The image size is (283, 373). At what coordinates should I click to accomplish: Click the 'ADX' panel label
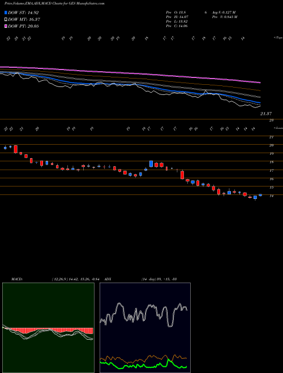(108, 279)
